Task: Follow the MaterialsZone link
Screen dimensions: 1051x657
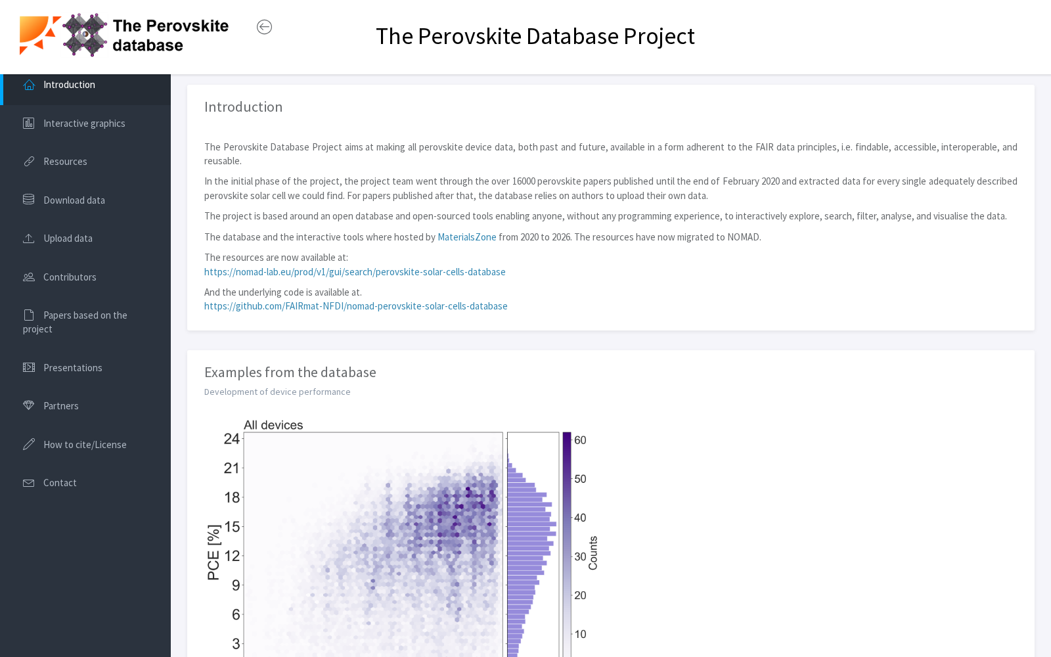Action: pyautogui.click(x=467, y=237)
